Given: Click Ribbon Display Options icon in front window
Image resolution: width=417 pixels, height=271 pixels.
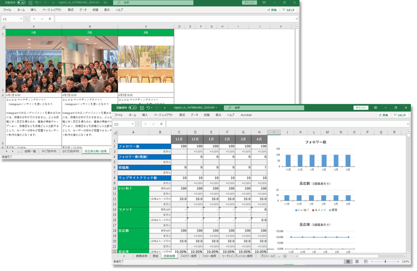Looking at the screenshot, I should point(375,107).
